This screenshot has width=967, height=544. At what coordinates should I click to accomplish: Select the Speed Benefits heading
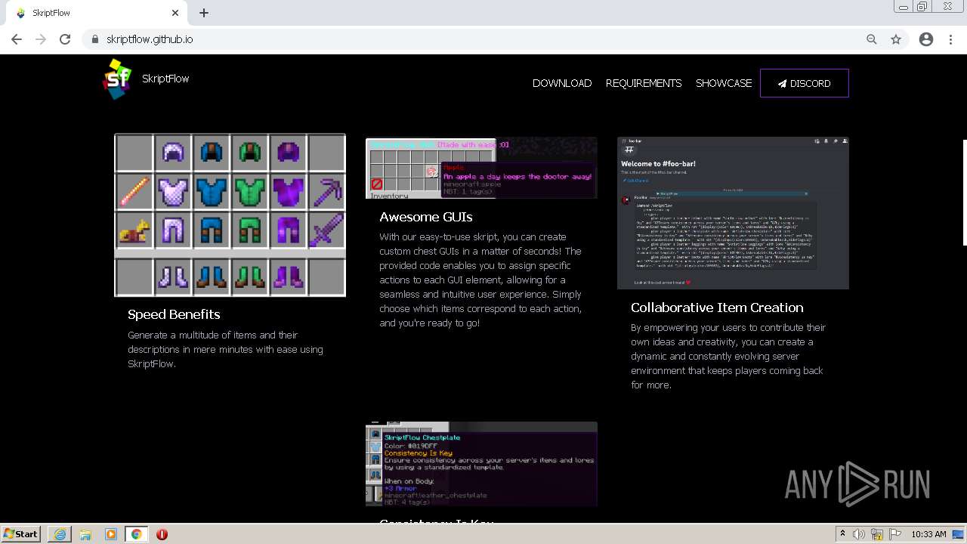(174, 314)
